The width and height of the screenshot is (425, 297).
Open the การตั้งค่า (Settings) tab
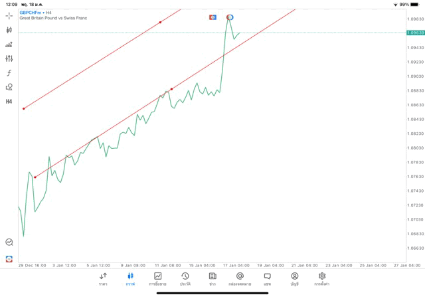(x=322, y=279)
